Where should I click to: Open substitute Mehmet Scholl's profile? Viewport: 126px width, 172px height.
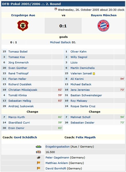click(x=81, y=117)
